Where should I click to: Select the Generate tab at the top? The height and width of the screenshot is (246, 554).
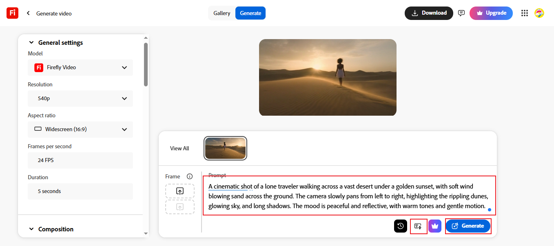(x=250, y=13)
